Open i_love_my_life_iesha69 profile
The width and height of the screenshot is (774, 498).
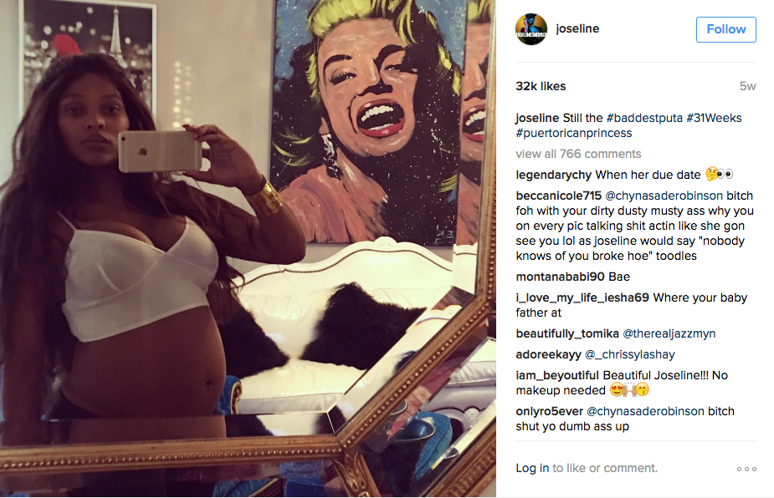click(x=582, y=297)
